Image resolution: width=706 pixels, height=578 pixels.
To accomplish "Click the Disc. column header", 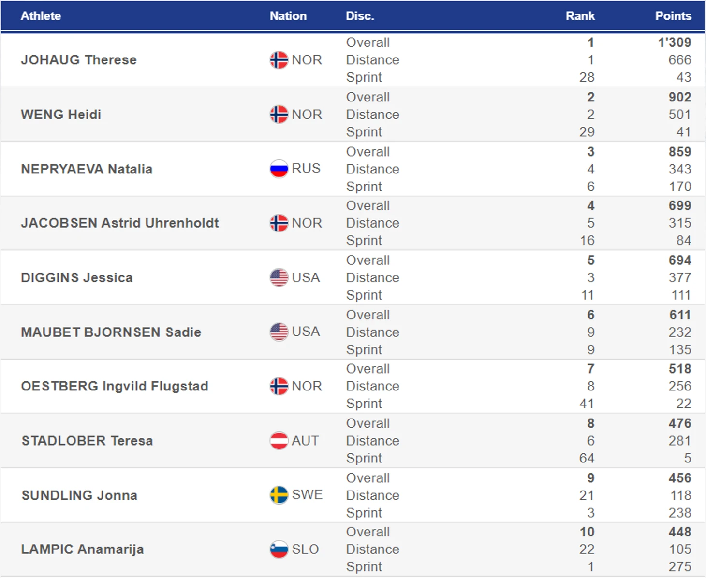I will (x=360, y=16).
